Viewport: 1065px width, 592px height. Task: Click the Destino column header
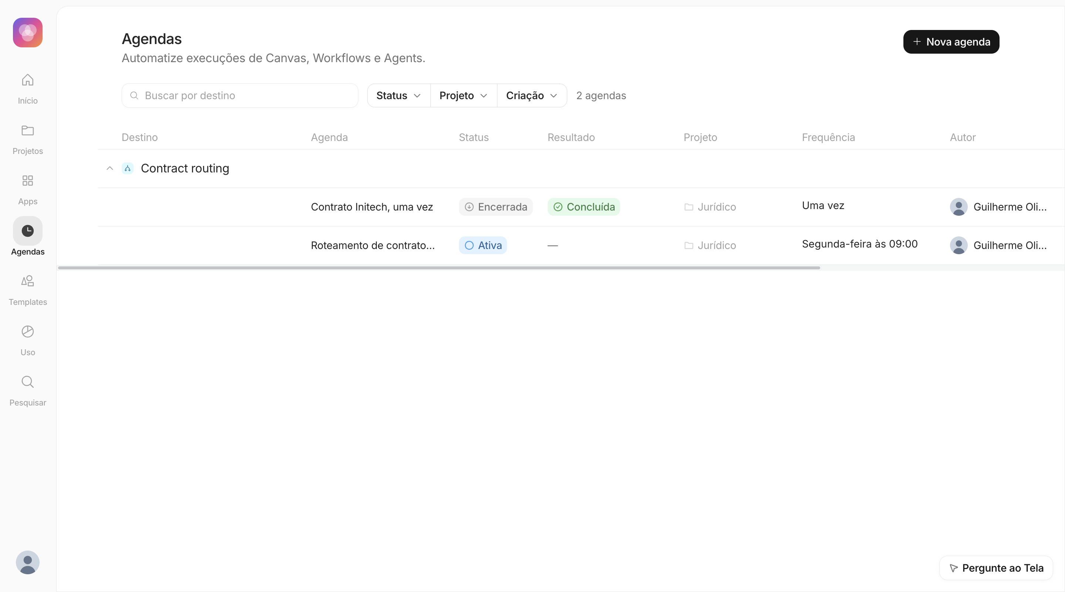140,137
